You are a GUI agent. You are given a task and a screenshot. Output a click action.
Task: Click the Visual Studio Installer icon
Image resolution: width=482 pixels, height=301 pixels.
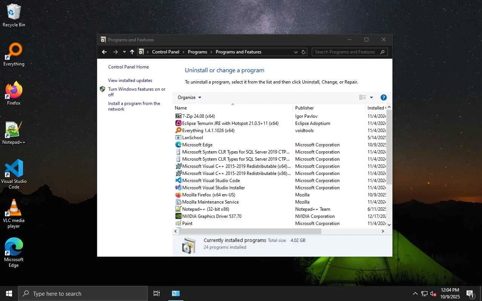click(178, 188)
